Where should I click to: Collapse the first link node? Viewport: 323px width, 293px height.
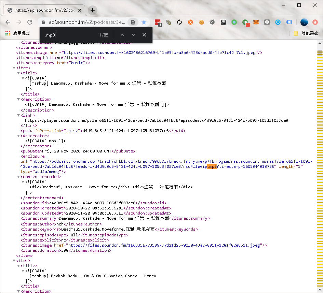(x=18, y=115)
